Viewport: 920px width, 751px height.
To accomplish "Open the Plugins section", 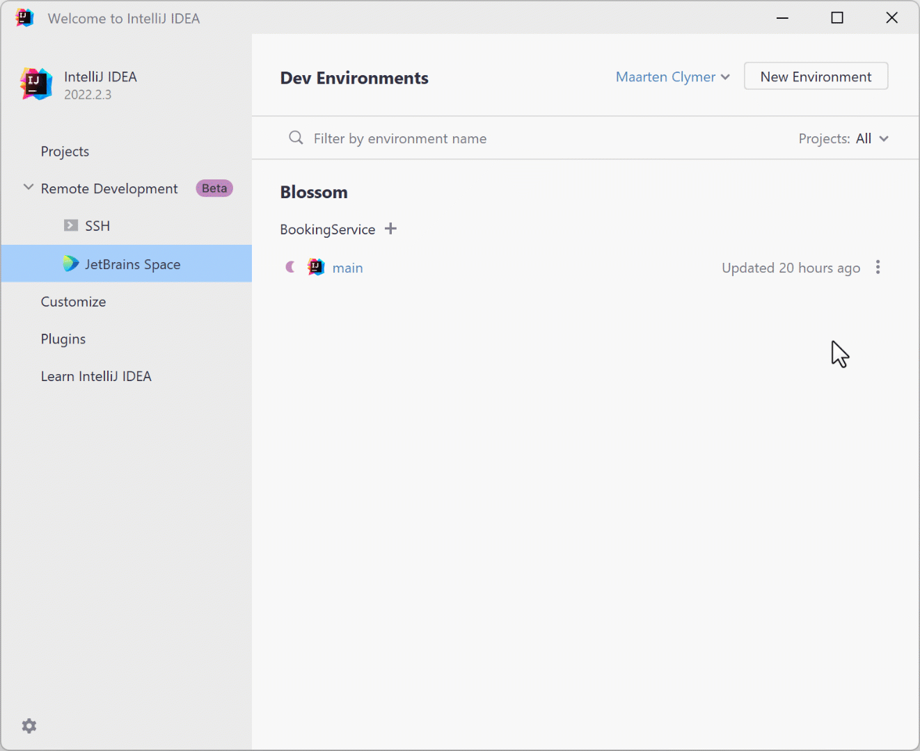I will [63, 339].
